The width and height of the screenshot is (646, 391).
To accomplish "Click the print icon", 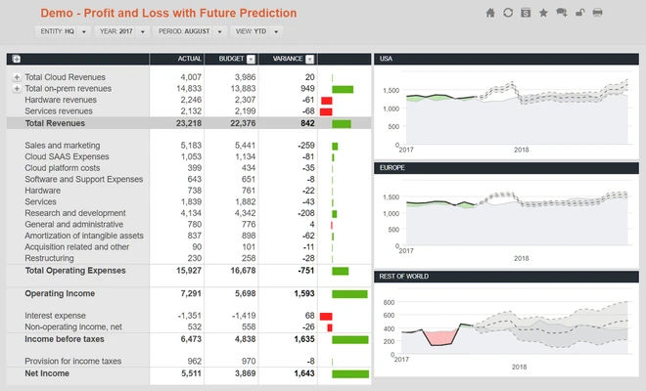I will point(598,13).
